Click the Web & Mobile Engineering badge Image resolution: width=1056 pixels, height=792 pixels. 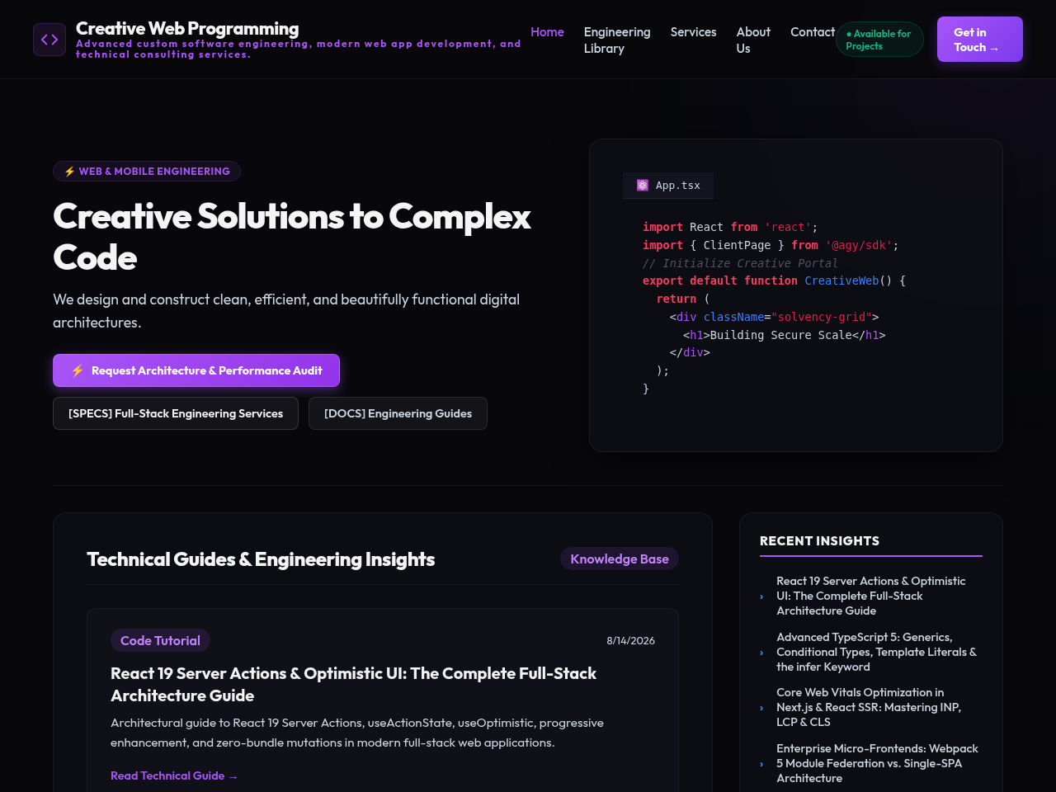pyautogui.click(x=147, y=172)
